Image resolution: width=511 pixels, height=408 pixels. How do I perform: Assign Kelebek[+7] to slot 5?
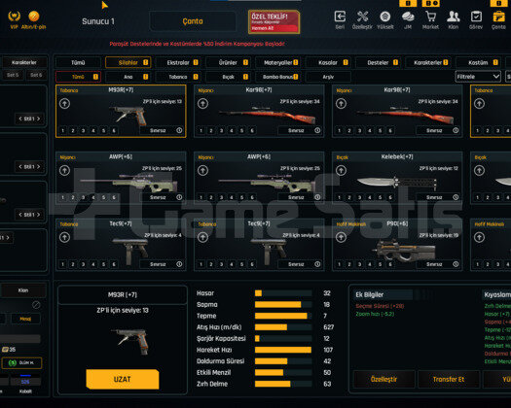(380, 197)
